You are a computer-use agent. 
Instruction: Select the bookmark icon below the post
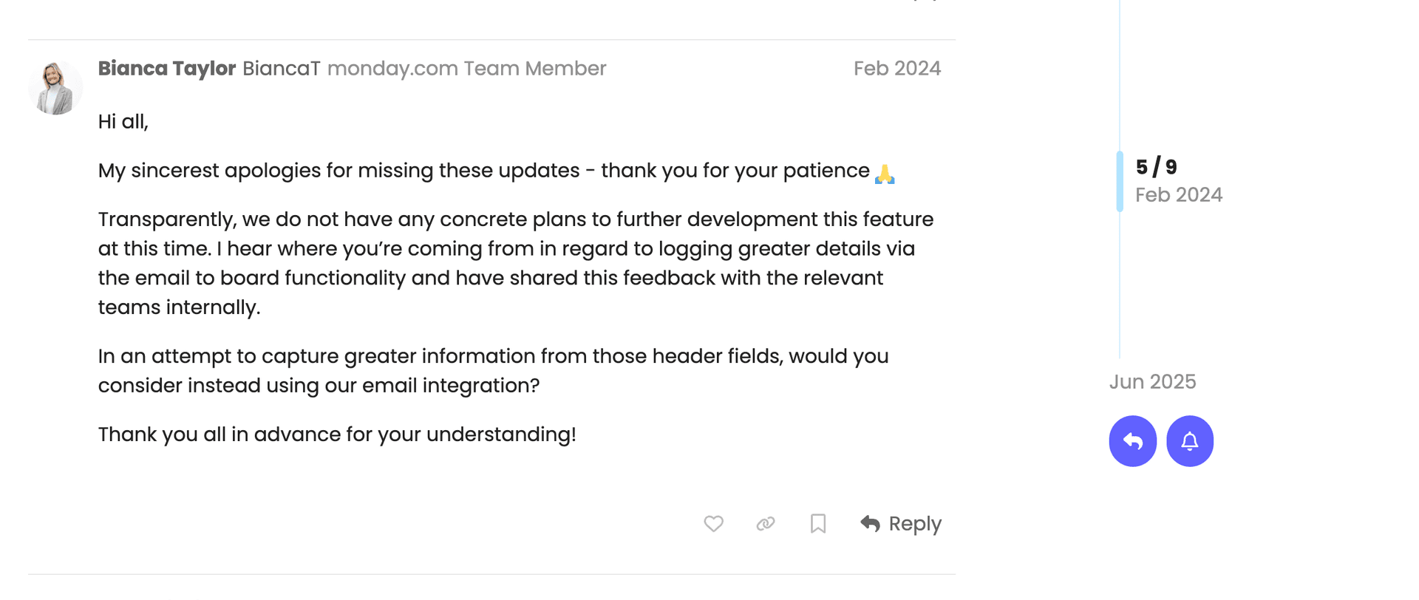tap(817, 523)
